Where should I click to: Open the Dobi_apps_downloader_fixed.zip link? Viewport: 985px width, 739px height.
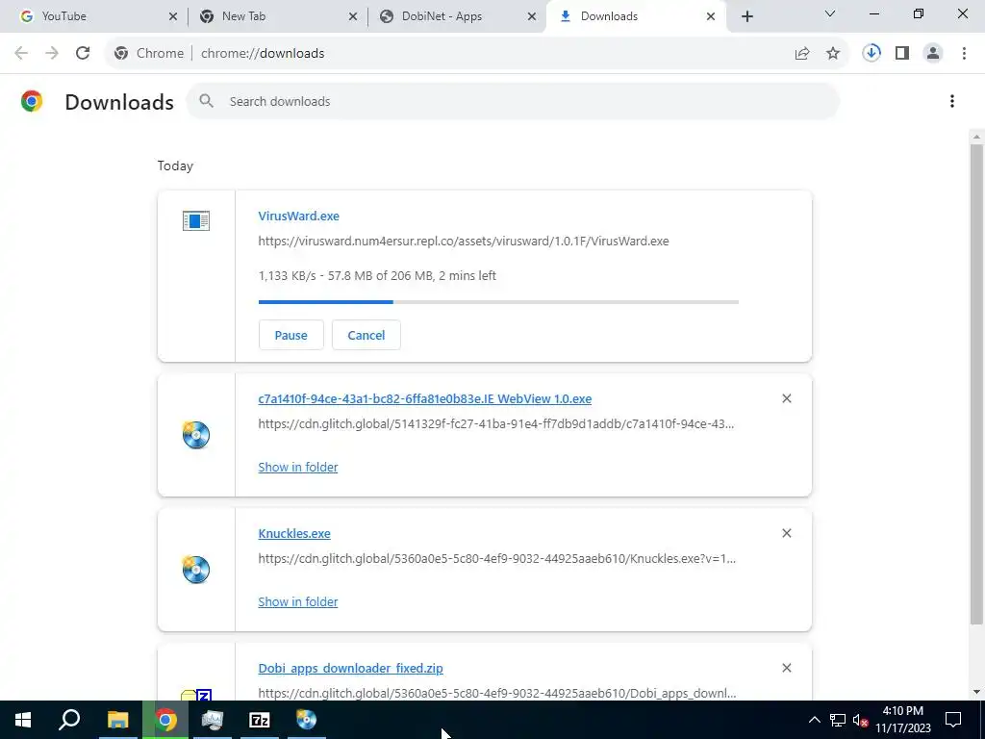point(350,668)
